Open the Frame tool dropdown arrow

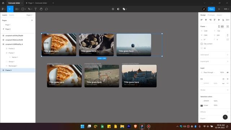(19, 9)
